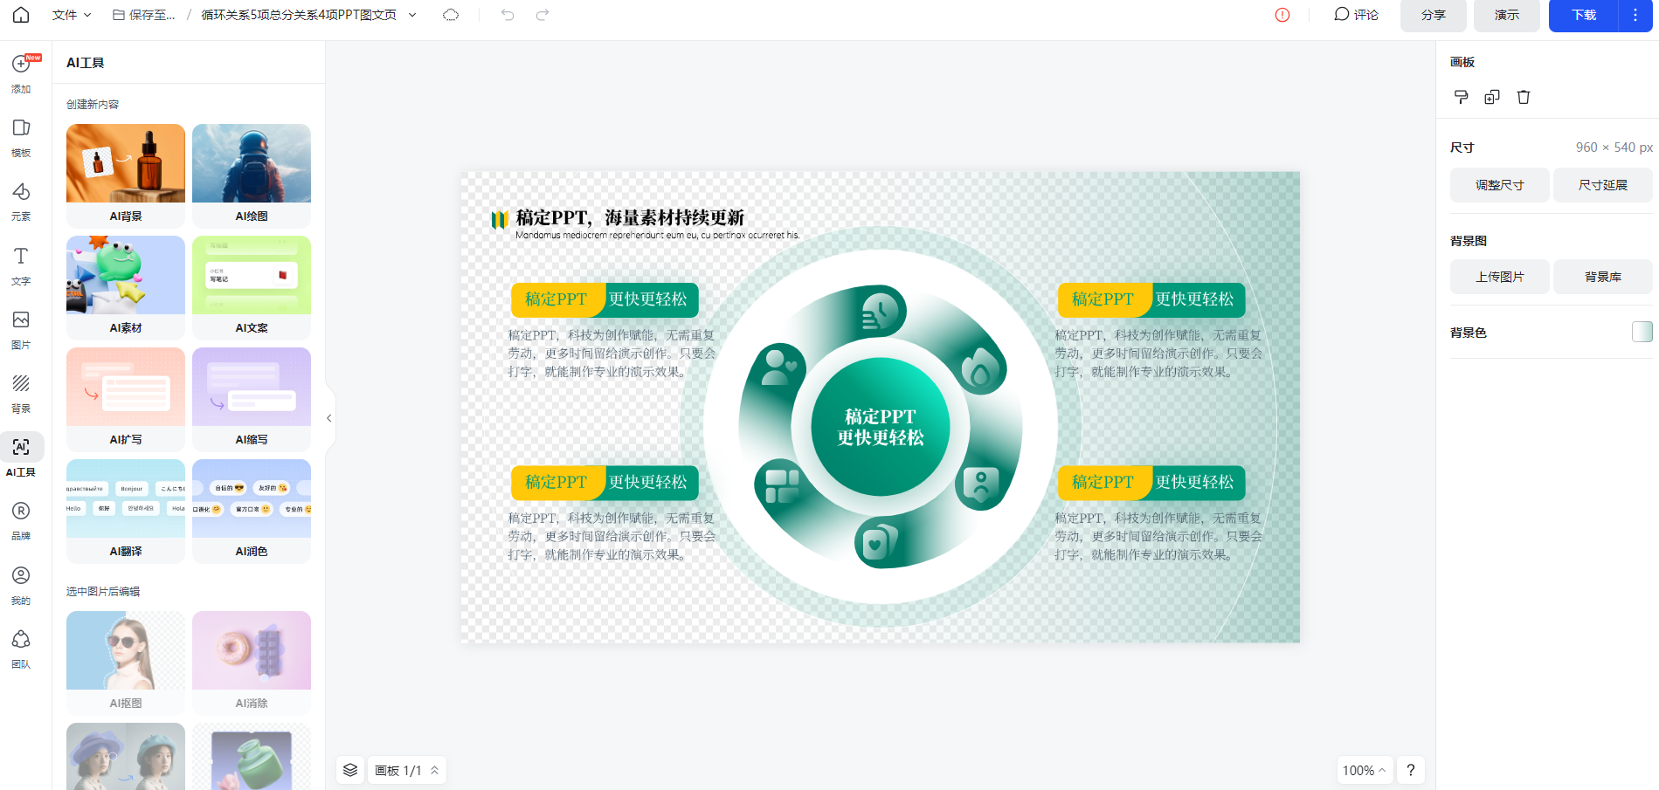Duplicate the artboard with the copy icon
The height and width of the screenshot is (790, 1659).
[x=1492, y=97]
